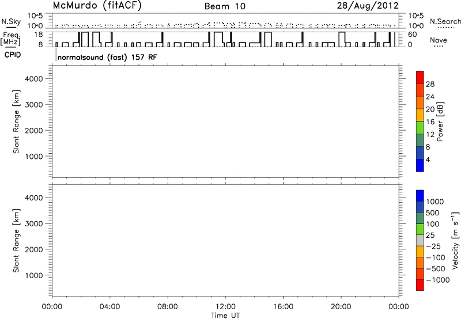Click the '20:00' time axis label
This screenshot has height=319, width=461.
click(341, 307)
